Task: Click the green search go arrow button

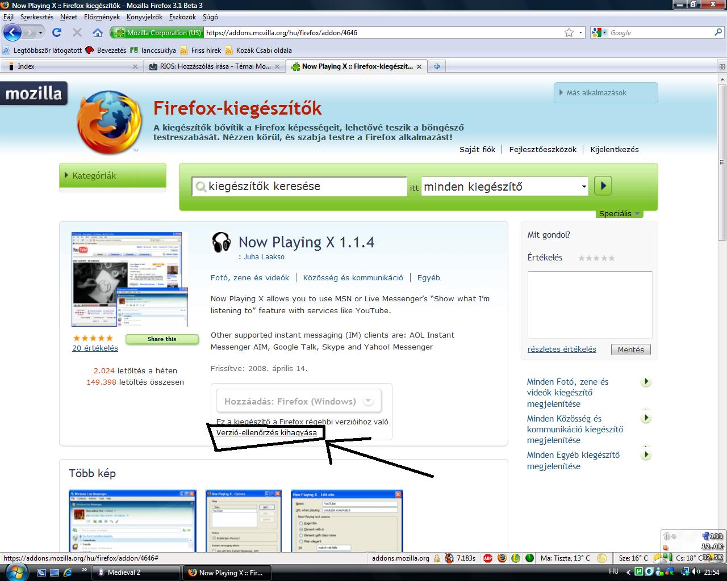Action: coord(603,186)
